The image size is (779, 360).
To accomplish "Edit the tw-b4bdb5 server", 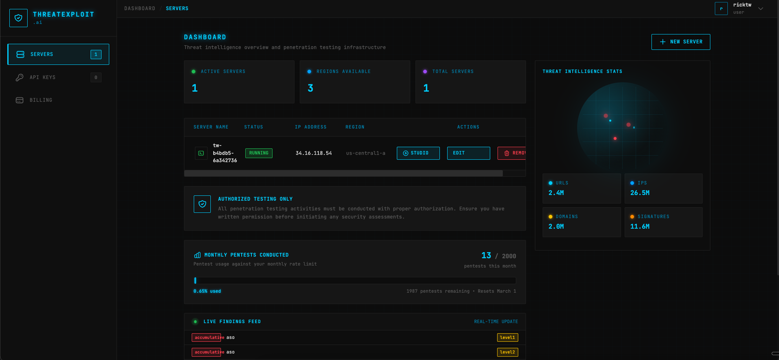I will pos(468,153).
